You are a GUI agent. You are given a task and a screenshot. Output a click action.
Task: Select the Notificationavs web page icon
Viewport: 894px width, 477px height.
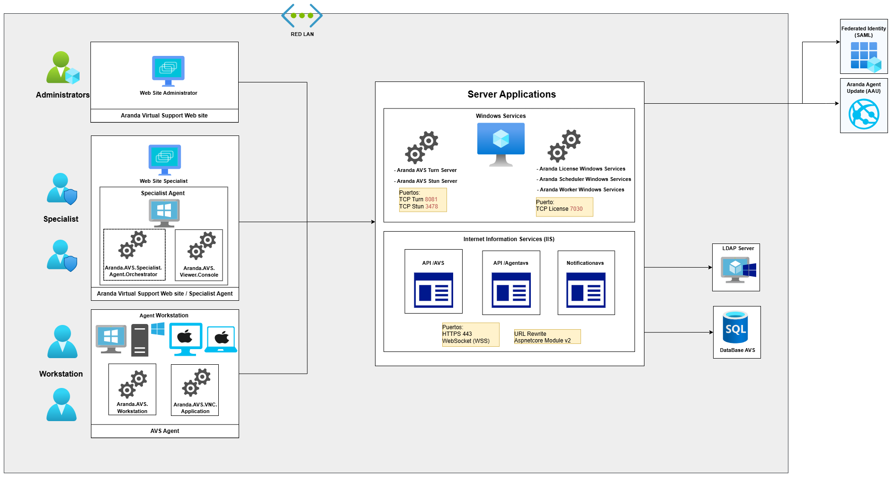586,290
